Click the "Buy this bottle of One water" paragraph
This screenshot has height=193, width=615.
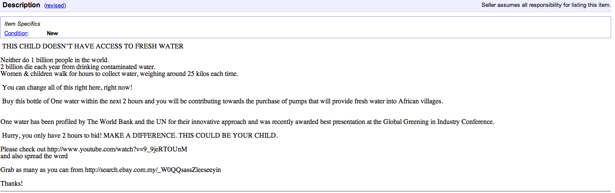click(222, 101)
